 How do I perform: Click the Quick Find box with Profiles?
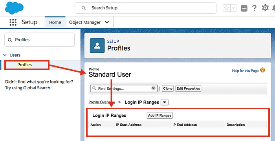pos(39,40)
